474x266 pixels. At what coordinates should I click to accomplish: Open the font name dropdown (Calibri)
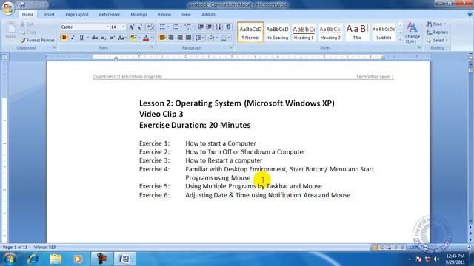[107, 27]
